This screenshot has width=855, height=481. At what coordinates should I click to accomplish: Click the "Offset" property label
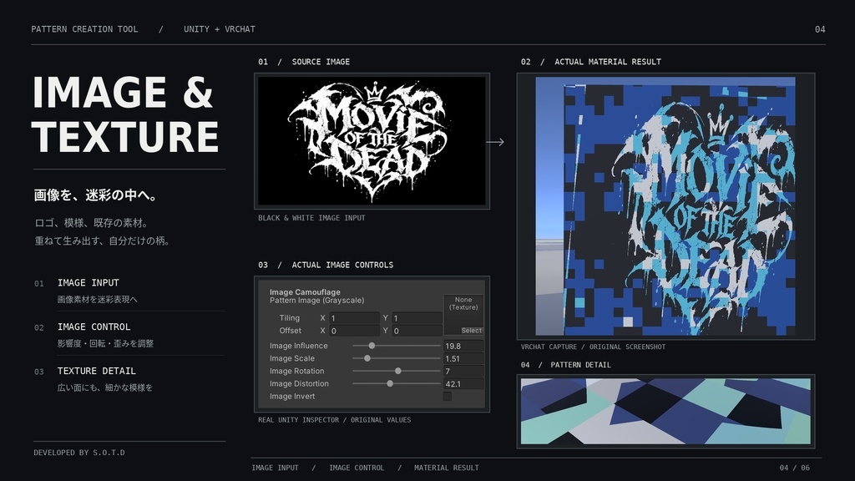290,331
